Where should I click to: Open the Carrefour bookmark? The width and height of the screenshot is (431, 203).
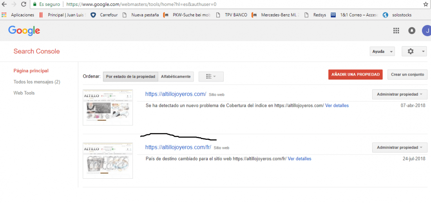(x=104, y=15)
